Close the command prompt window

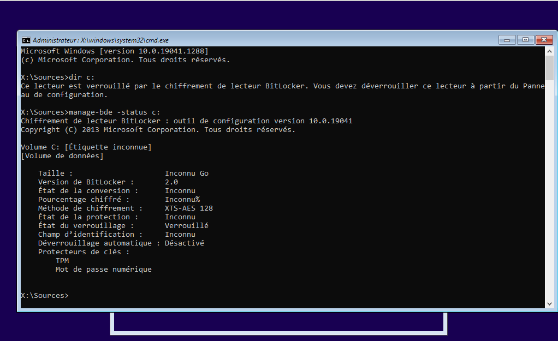click(544, 40)
